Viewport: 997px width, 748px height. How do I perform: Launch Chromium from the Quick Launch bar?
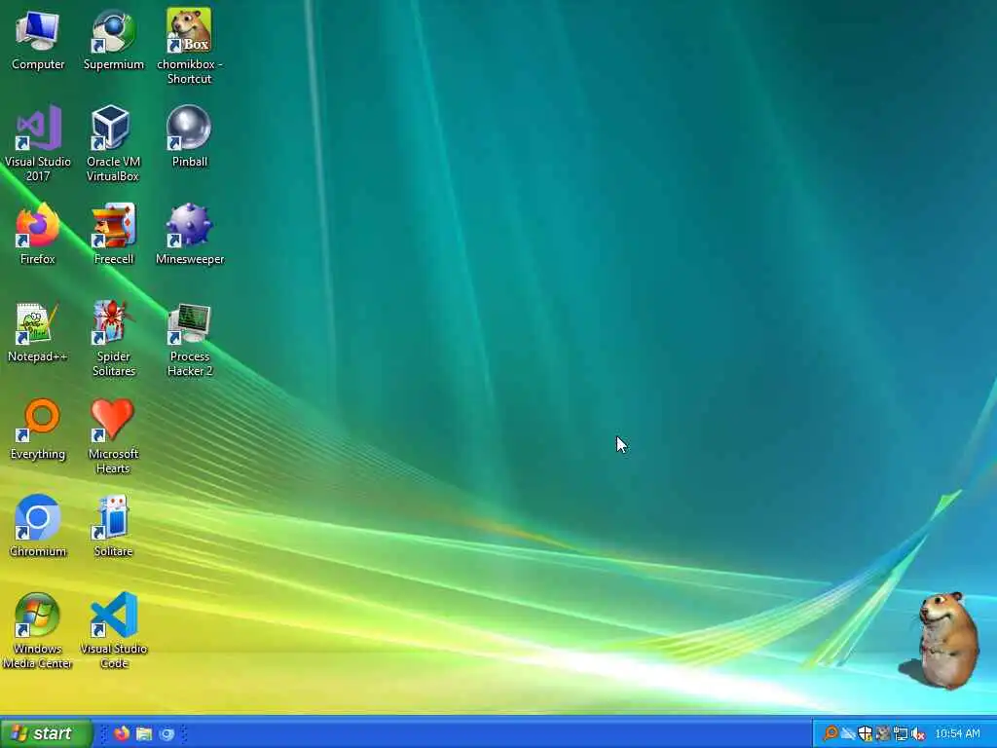[166, 734]
